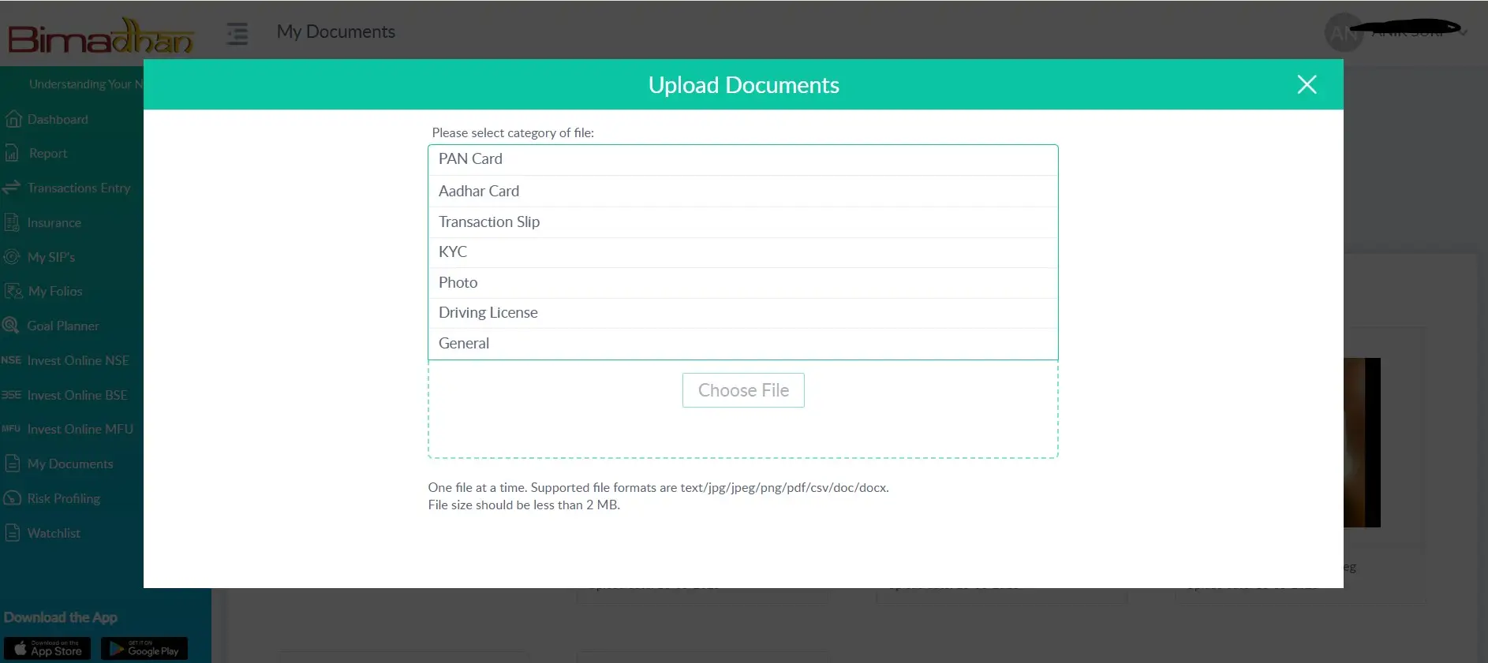Go to Invest Online BSE
Screen dimensions: 1488x663
[77, 395]
